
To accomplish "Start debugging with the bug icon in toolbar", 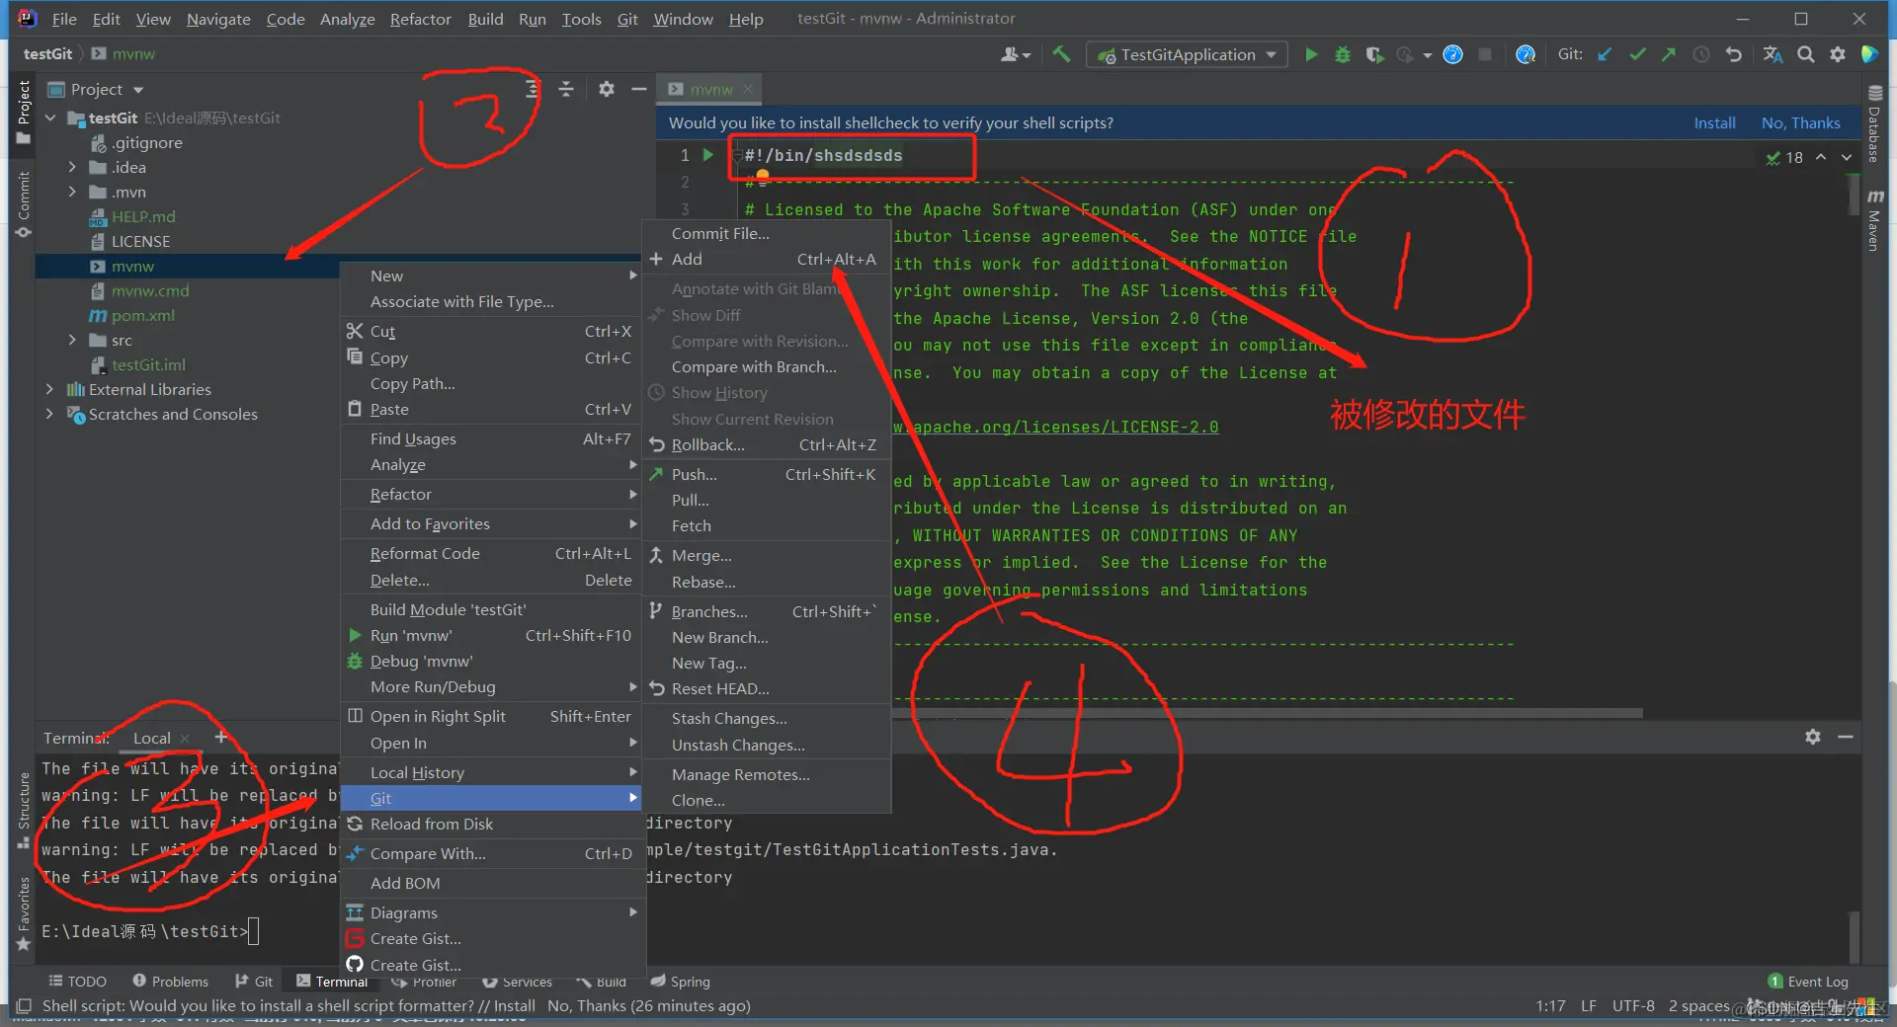I will [x=1343, y=54].
